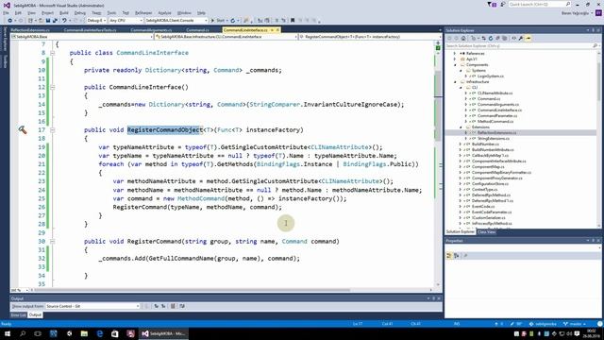Open the Build menu

point(63,12)
